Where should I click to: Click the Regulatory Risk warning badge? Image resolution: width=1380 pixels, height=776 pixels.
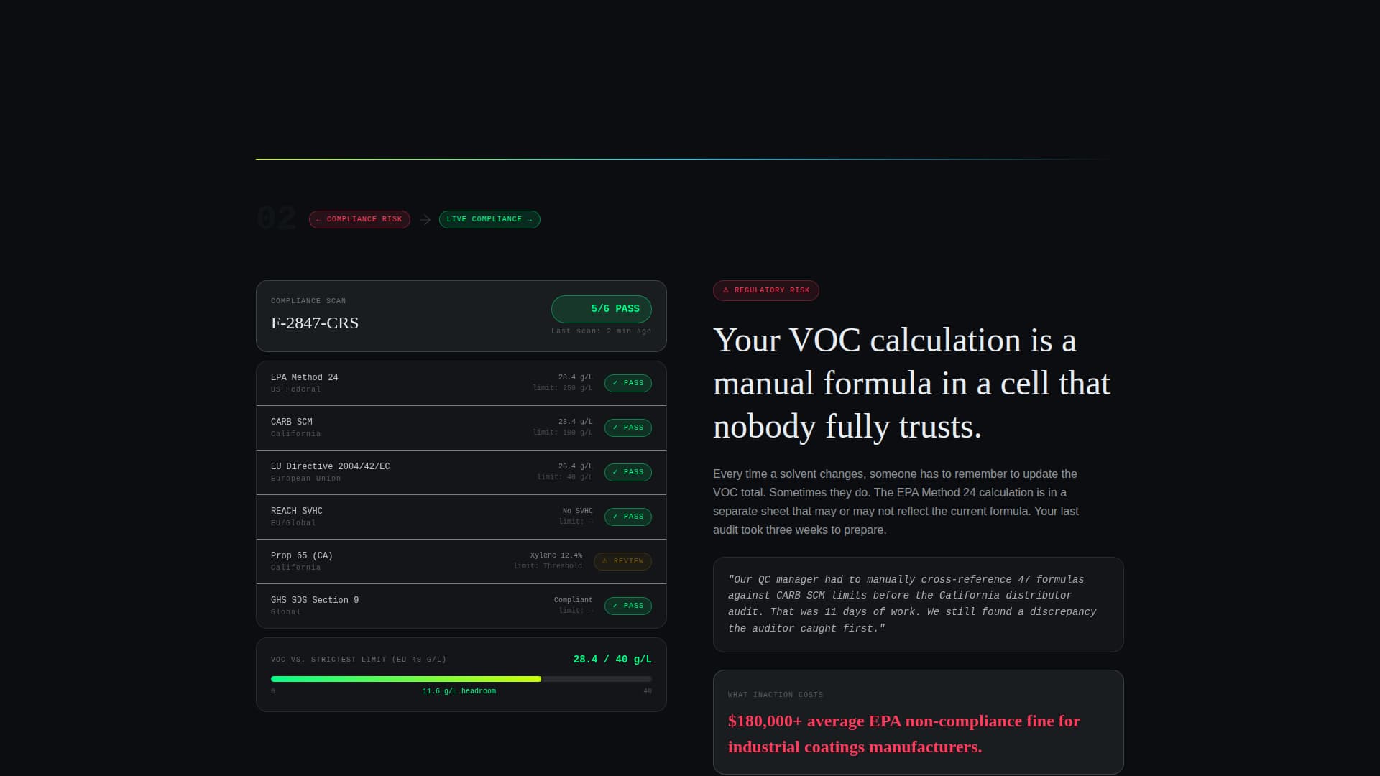[x=766, y=290]
